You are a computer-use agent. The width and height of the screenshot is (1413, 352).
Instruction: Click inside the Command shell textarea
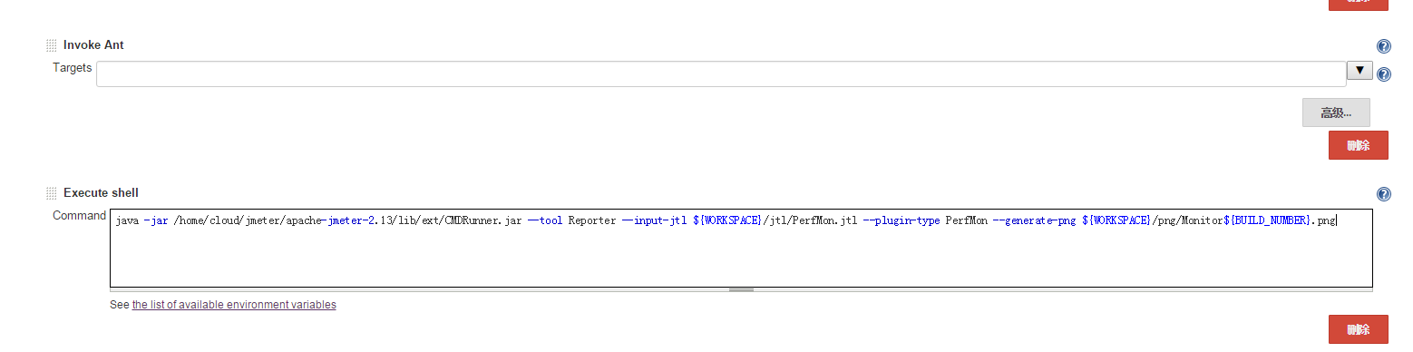741,248
